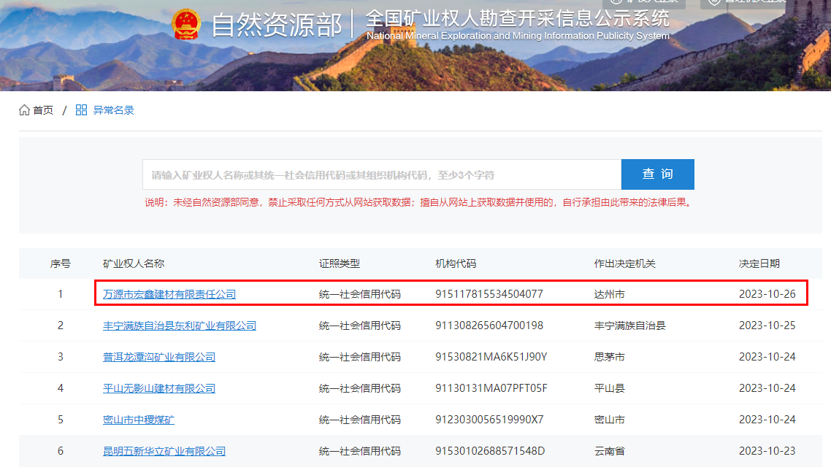
Task: Click the 查询 search button
Action: [x=658, y=174]
